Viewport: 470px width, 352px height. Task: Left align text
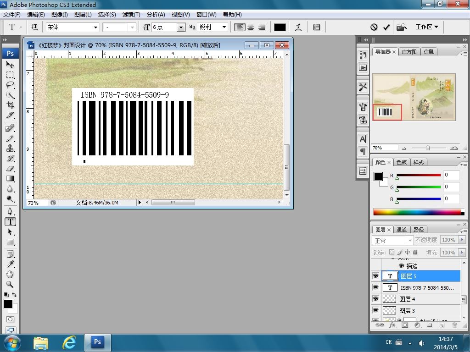coord(240,27)
